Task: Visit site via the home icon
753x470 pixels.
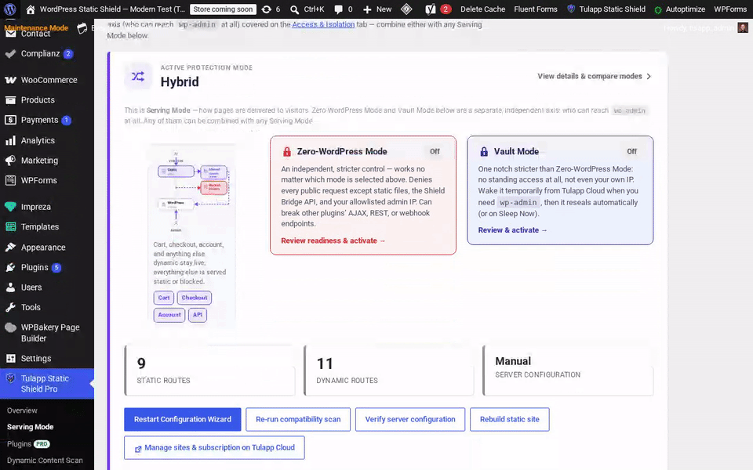Action: [x=31, y=9]
